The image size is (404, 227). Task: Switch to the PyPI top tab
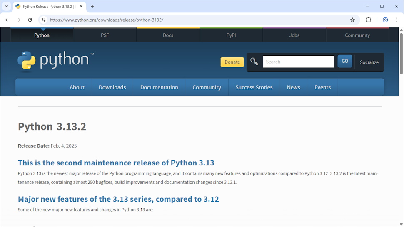click(231, 35)
